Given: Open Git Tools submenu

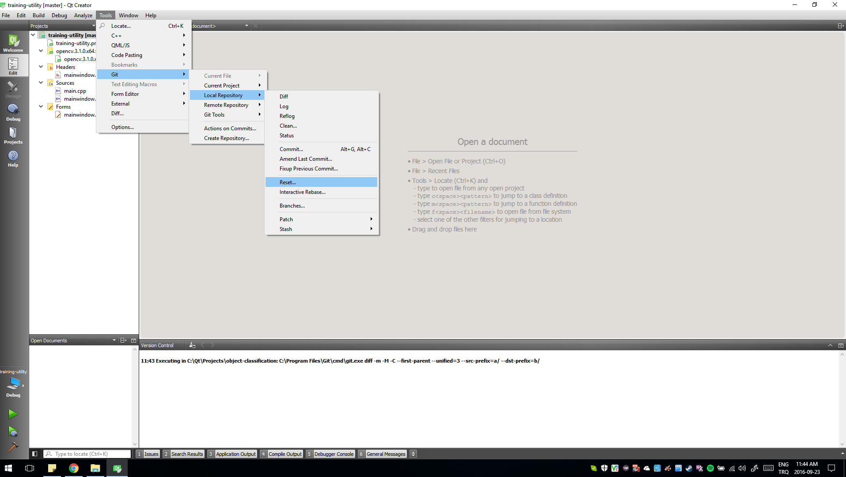Looking at the screenshot, I should tap(227, 115).
